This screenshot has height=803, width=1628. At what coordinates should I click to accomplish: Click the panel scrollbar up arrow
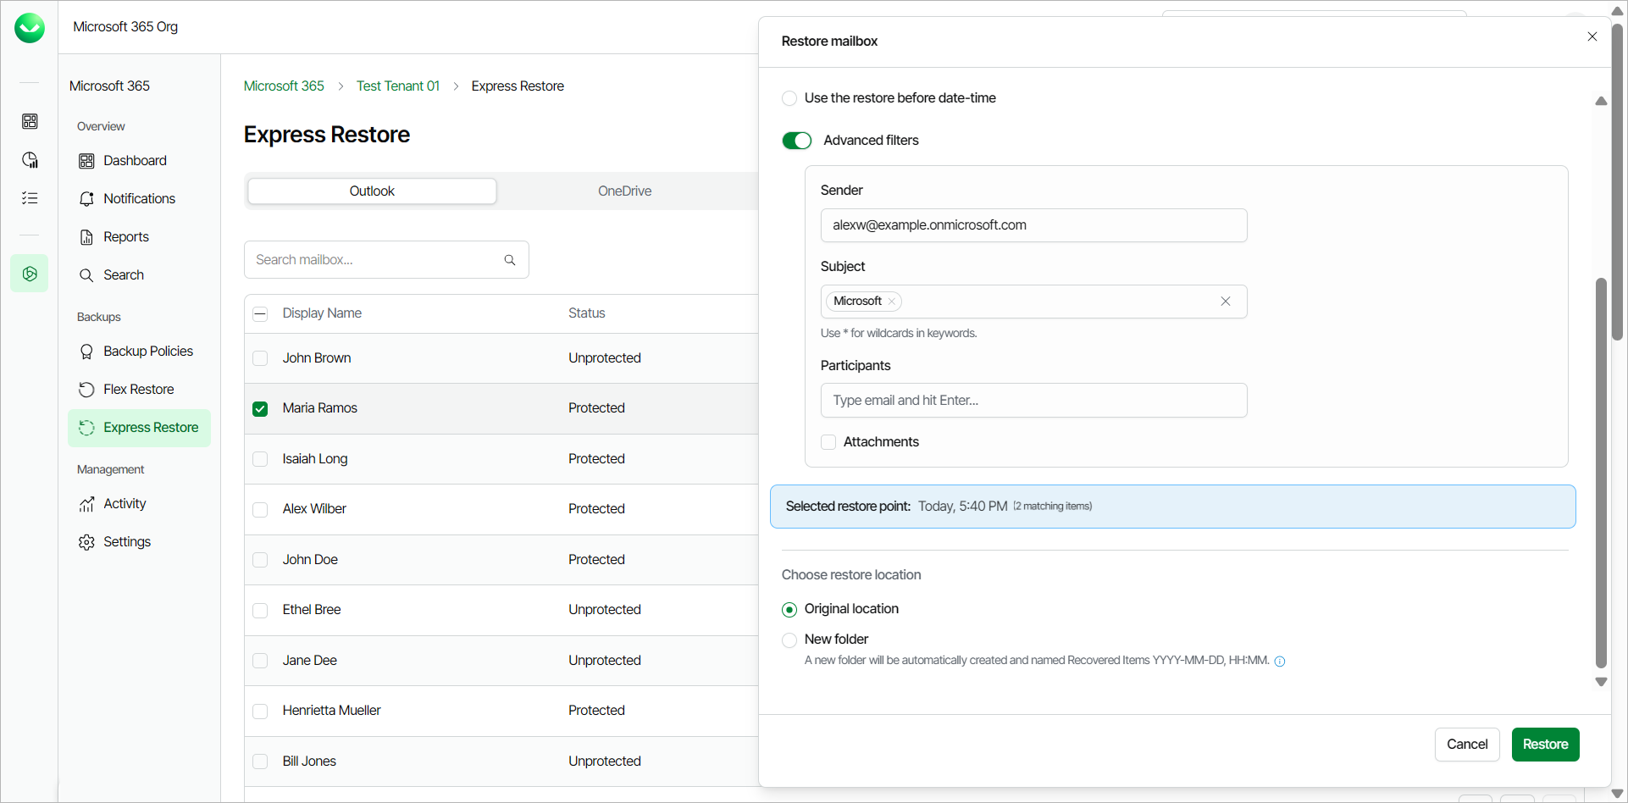click(x=1601, y=101)
